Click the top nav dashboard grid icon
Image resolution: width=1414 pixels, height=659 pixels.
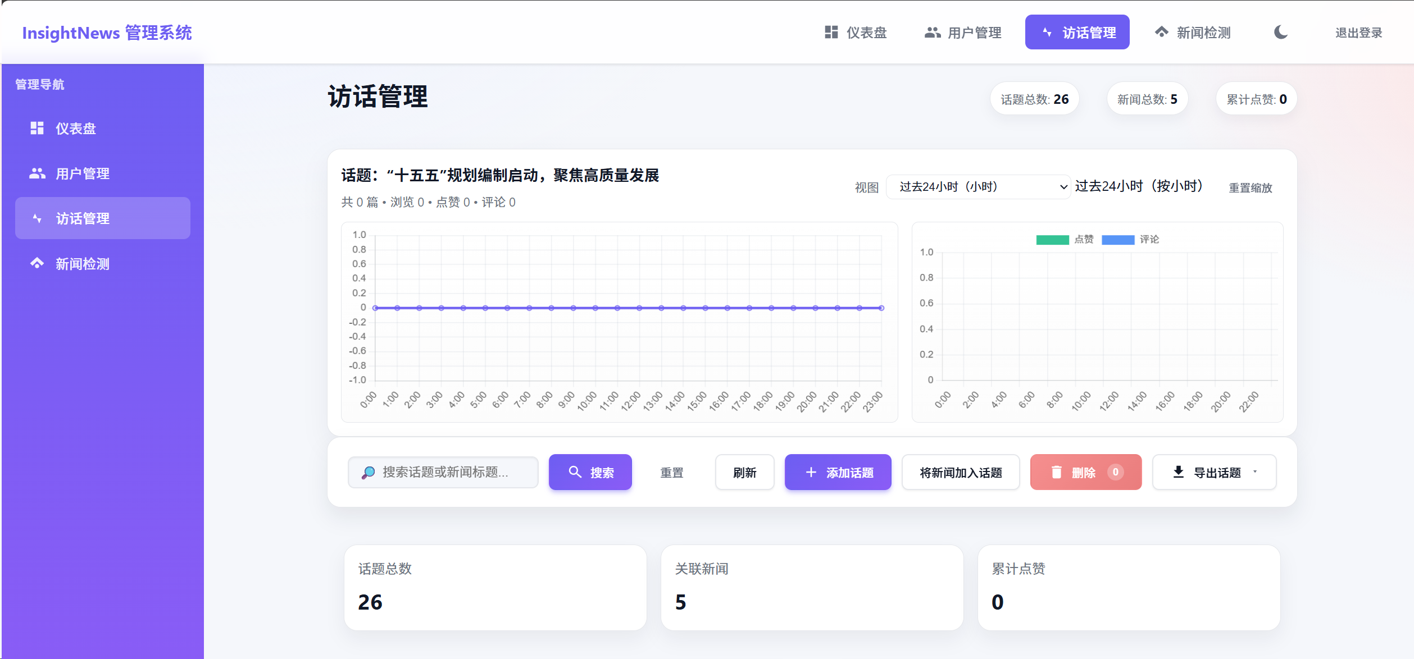pyautogui.click(x=831, y=32)
